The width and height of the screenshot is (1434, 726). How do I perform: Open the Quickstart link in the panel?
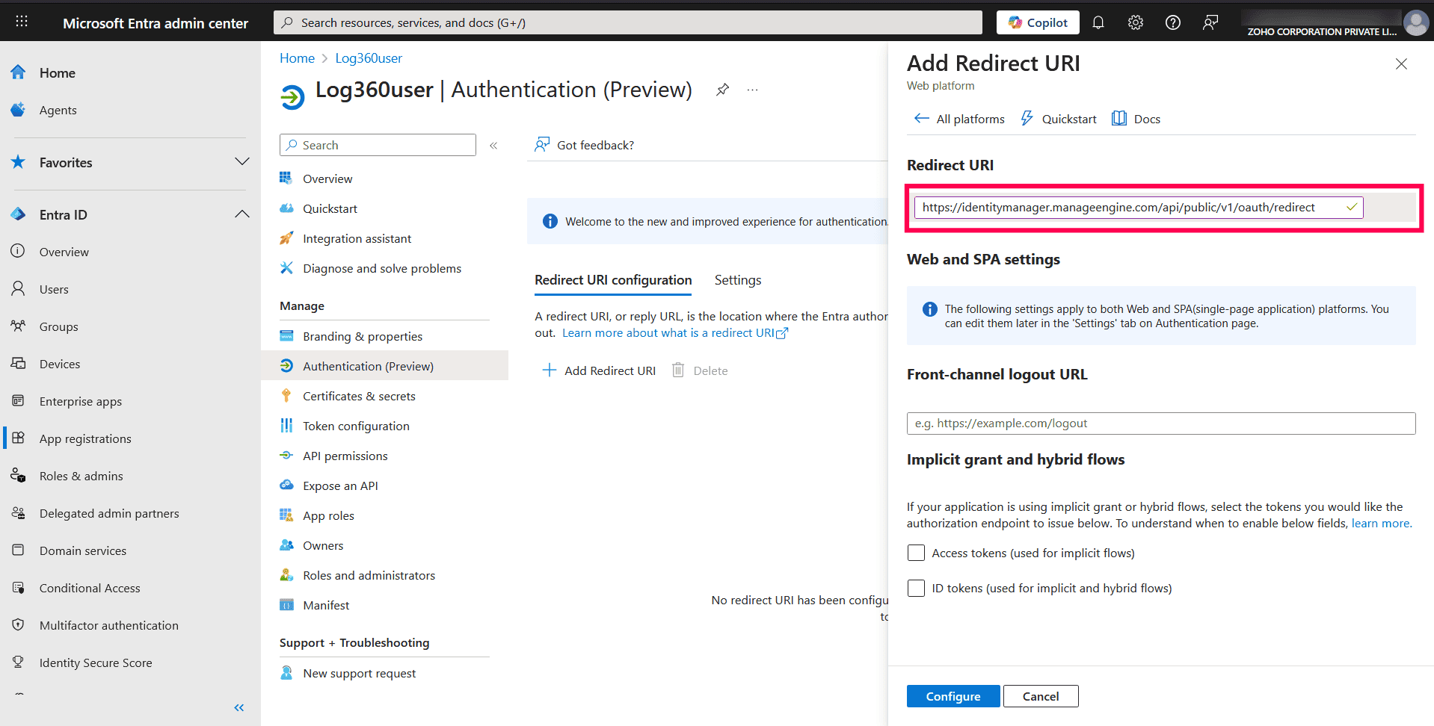tap(1068, 118)
